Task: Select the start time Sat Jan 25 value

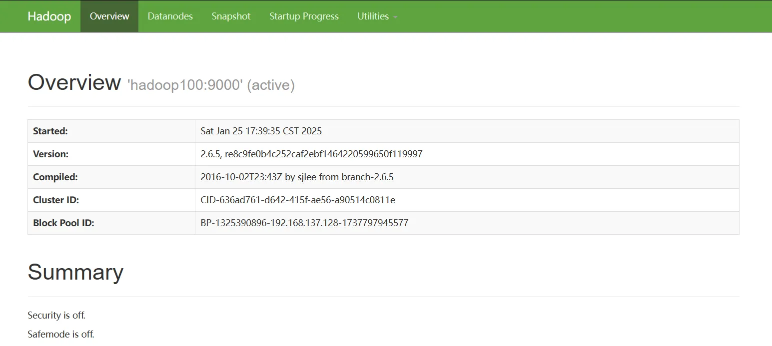Action: click(x=261, y=131)
